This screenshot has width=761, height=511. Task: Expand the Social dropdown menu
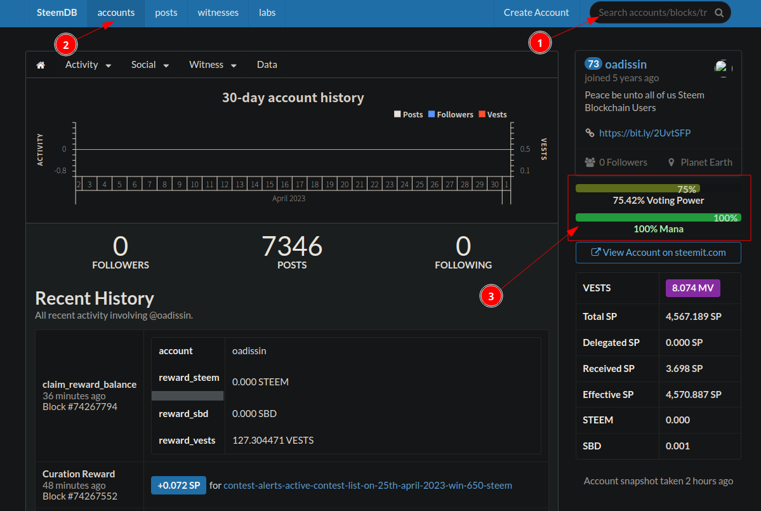(x=150, y=65)
